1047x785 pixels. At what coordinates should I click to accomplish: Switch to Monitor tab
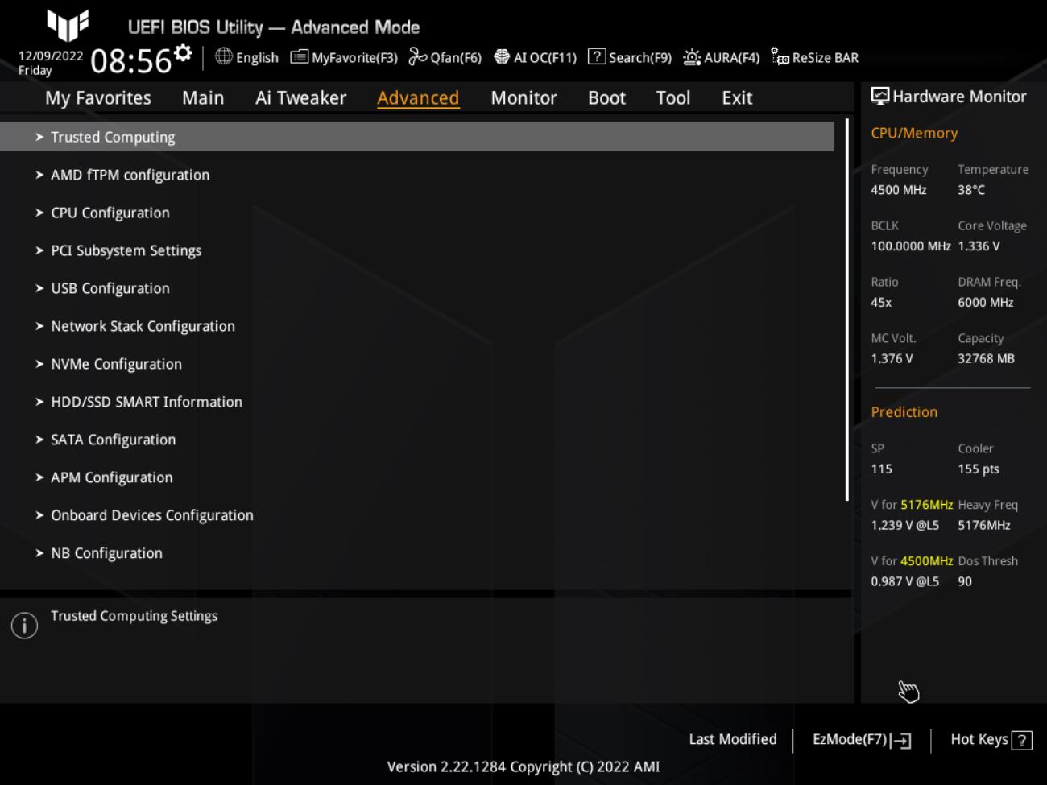(x=523, y=98)
